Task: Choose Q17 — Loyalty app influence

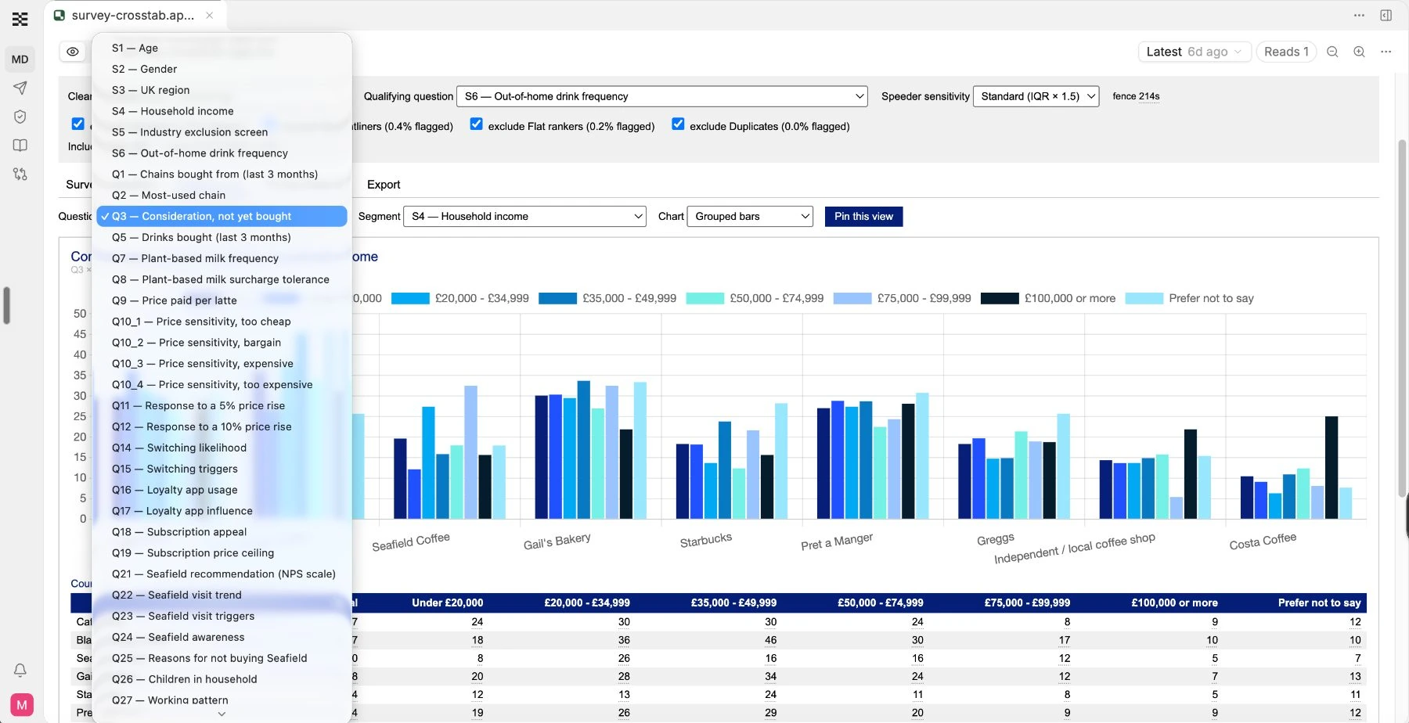Action: 222,511
